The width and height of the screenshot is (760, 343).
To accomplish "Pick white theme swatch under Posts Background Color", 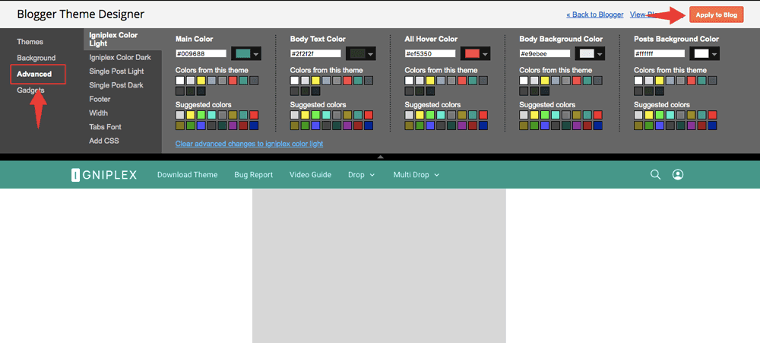I will coord(638,81).
